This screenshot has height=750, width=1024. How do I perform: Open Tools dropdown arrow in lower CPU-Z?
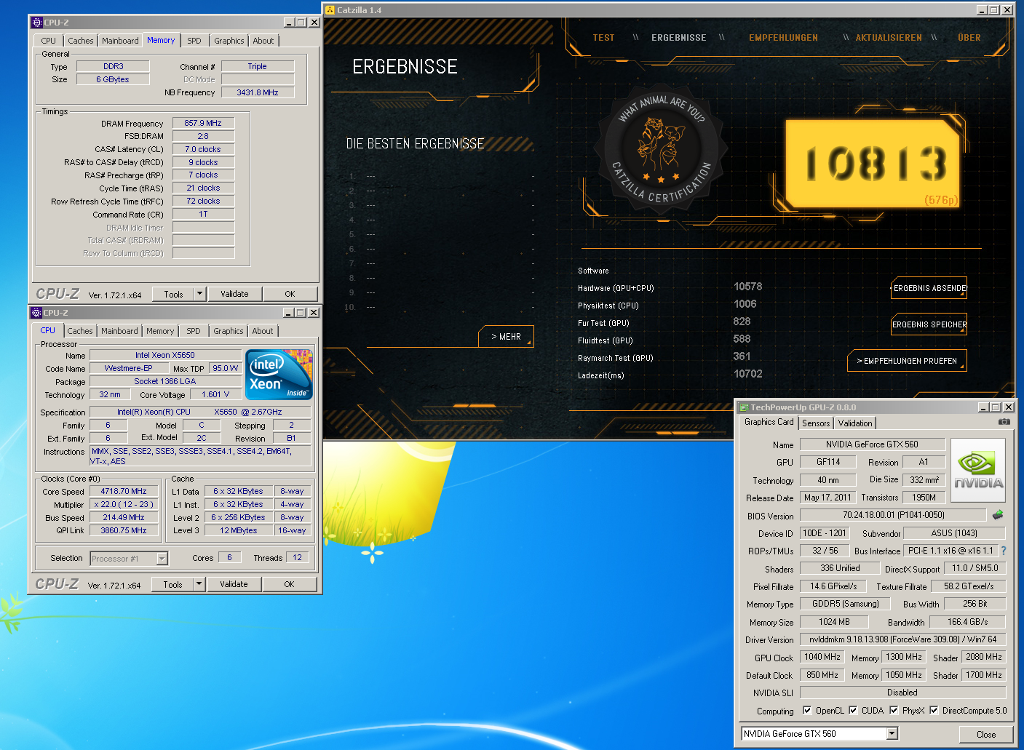coord(199,584)
